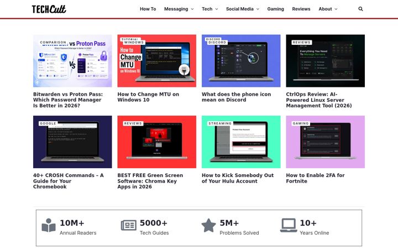This screenshot has width=398, height=249.
Task: Open Bitwarden vs Proton Pass article title
Action: coord(68,100)
